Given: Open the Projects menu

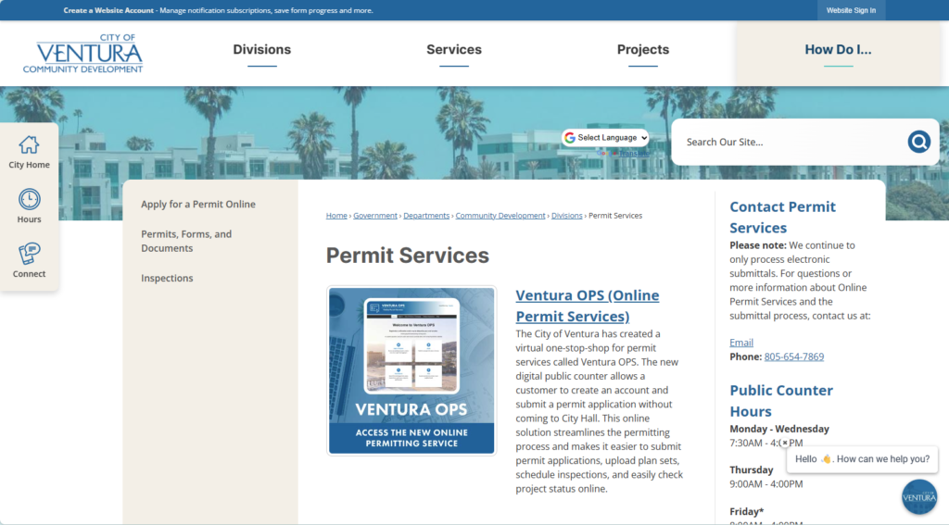Looking at the screenshot, I should [x=643, y=50].
